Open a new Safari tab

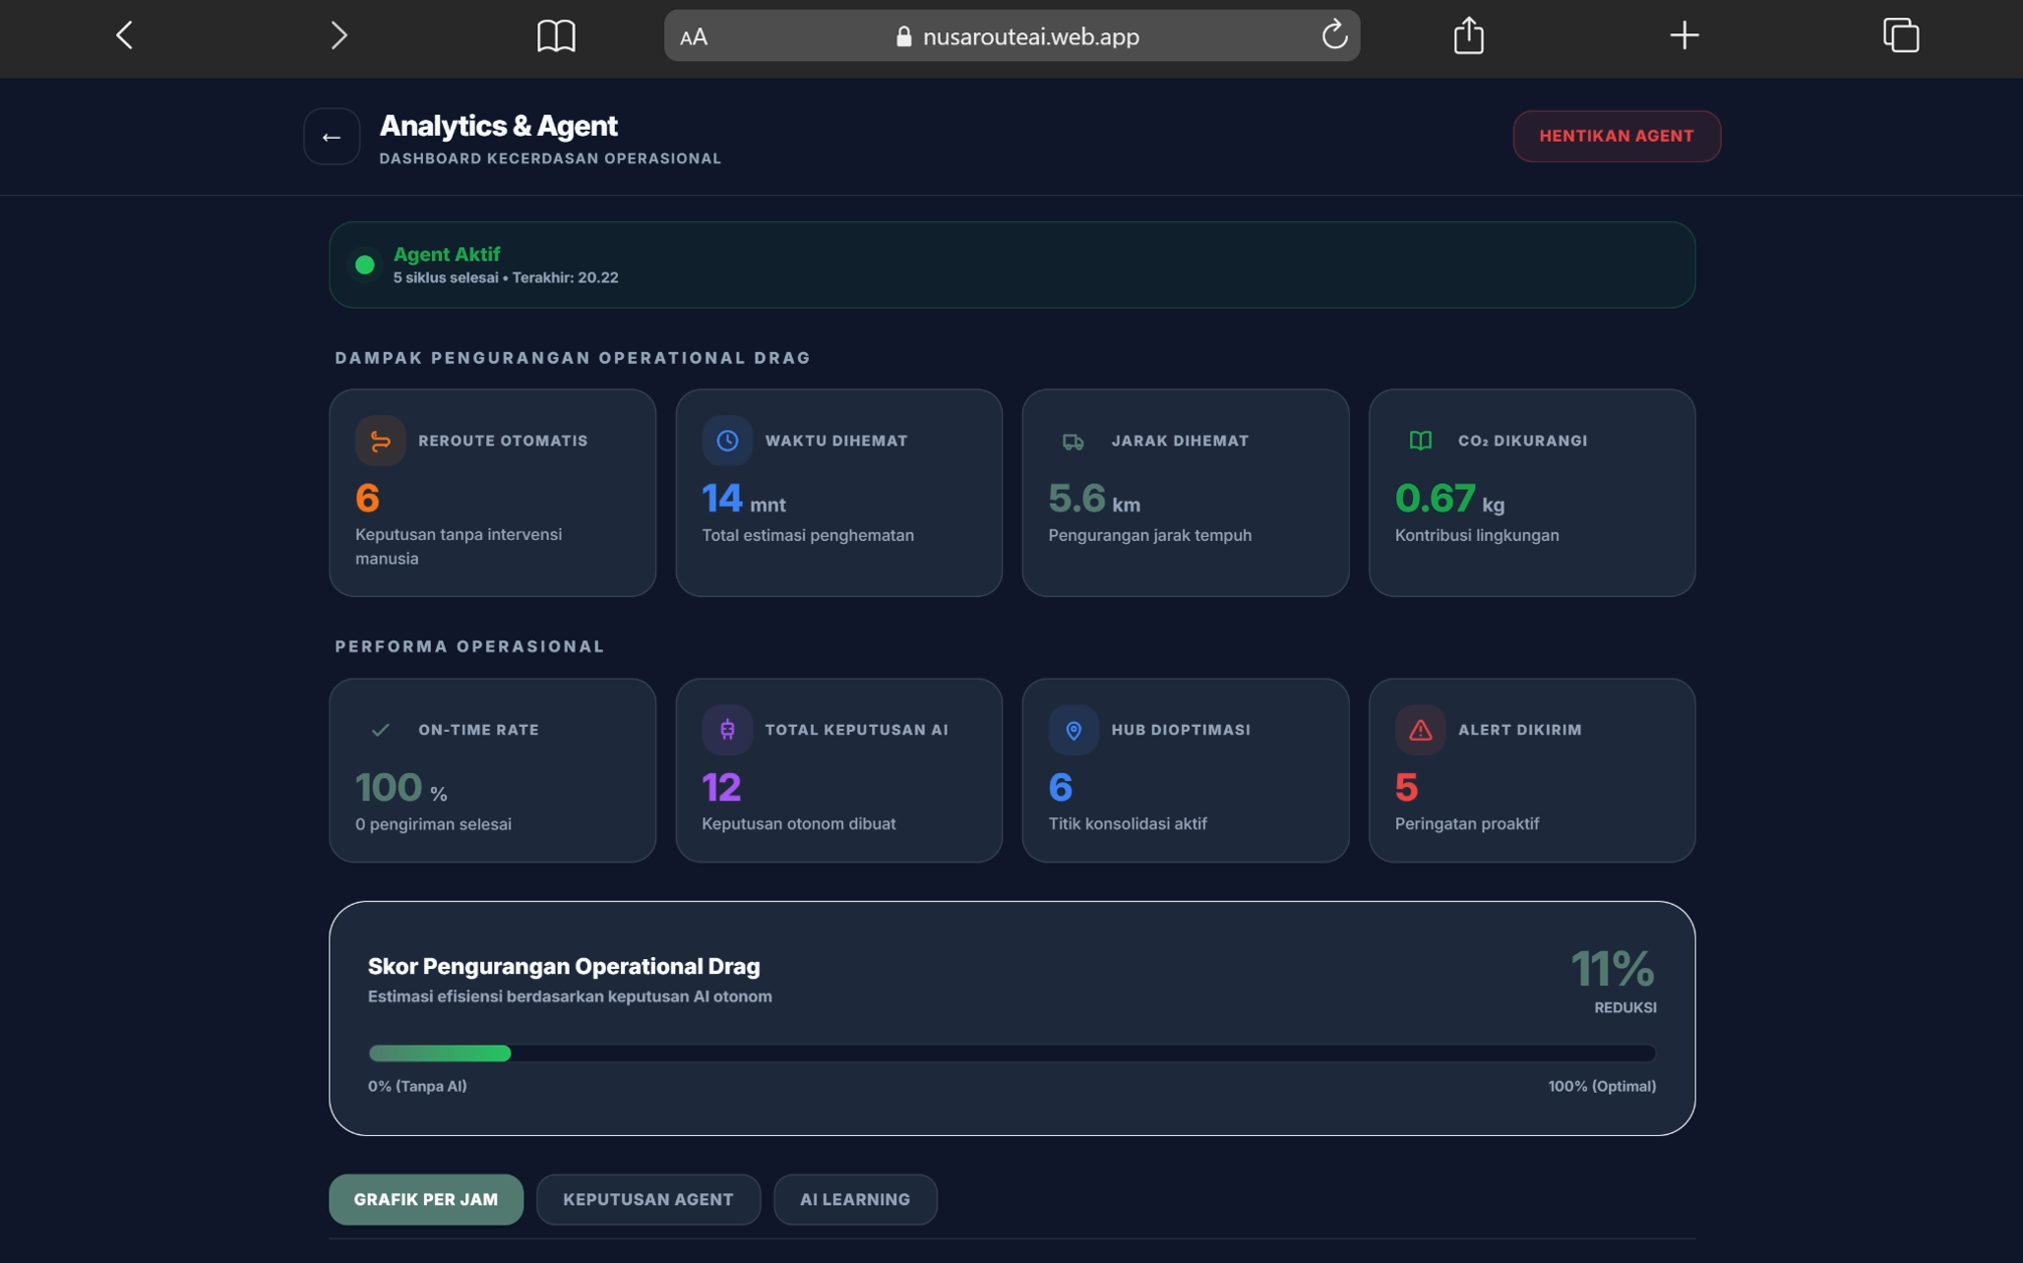point(1684,36)
